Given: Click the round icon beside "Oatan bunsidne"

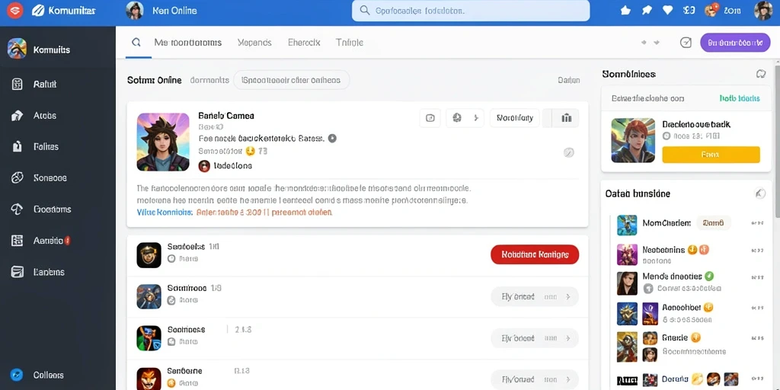Looking at the screenshot, I should pyautogui.click(x=759, y=193).
